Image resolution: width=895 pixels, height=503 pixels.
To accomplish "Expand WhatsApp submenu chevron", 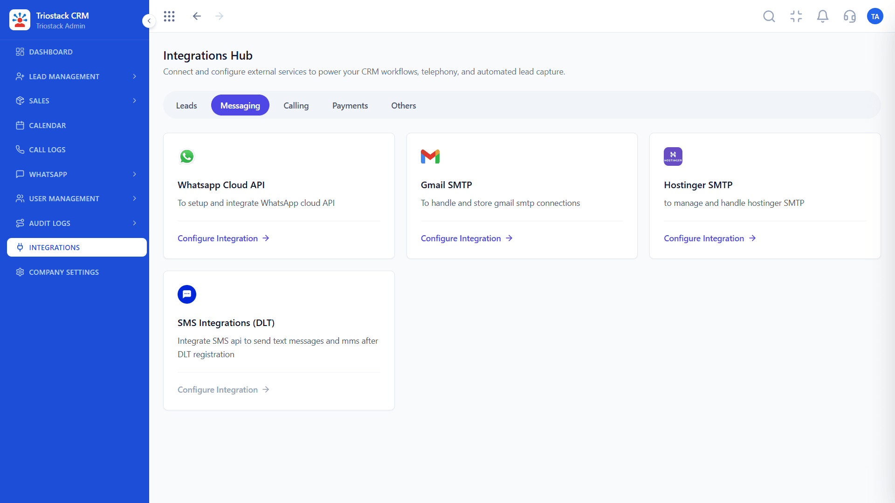I will point(135,174).
